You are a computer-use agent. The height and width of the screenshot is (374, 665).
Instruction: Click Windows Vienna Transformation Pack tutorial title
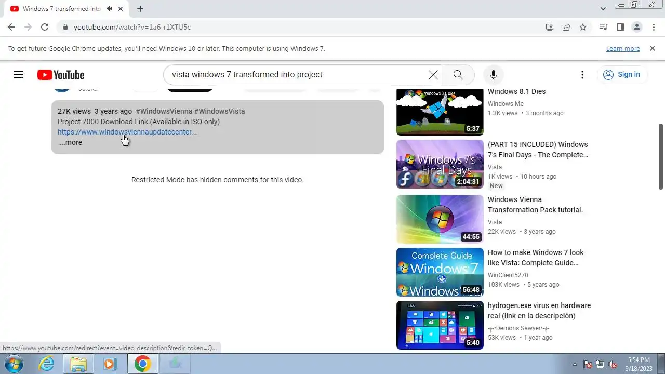coord(535,205)
